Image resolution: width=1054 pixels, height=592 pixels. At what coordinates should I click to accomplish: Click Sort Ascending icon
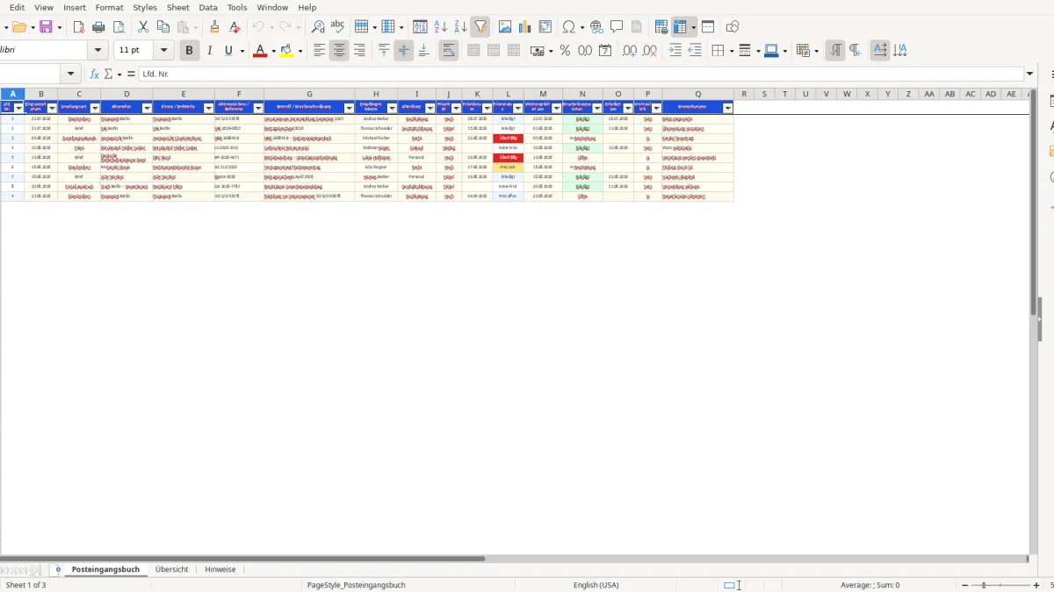440,27
